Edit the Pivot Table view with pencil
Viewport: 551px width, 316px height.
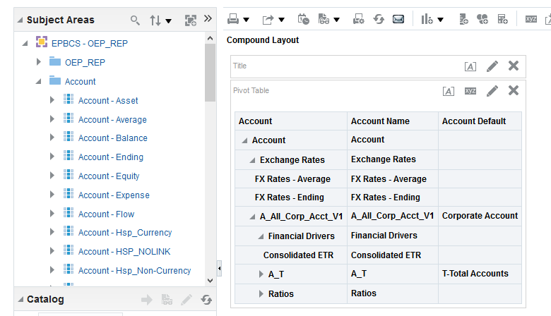[x=492, y=90]
